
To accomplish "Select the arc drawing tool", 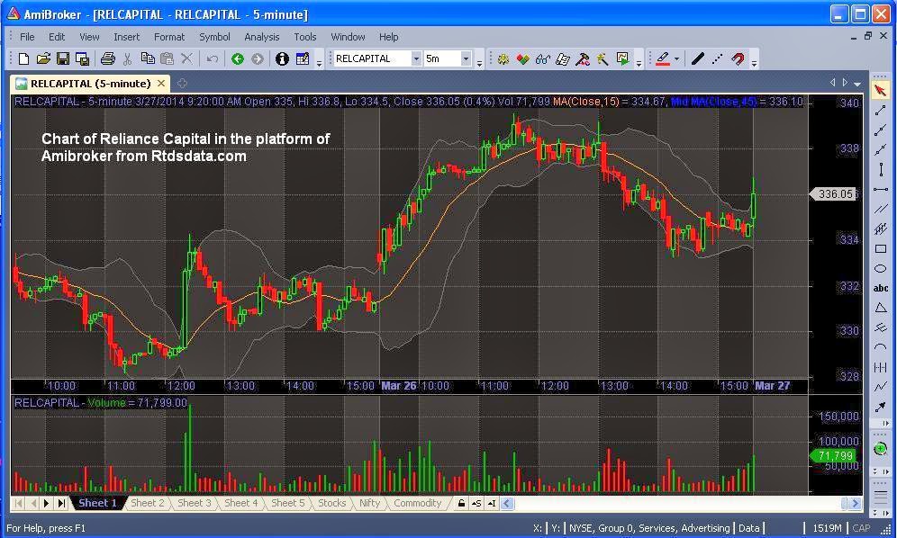I will [881, 347].
